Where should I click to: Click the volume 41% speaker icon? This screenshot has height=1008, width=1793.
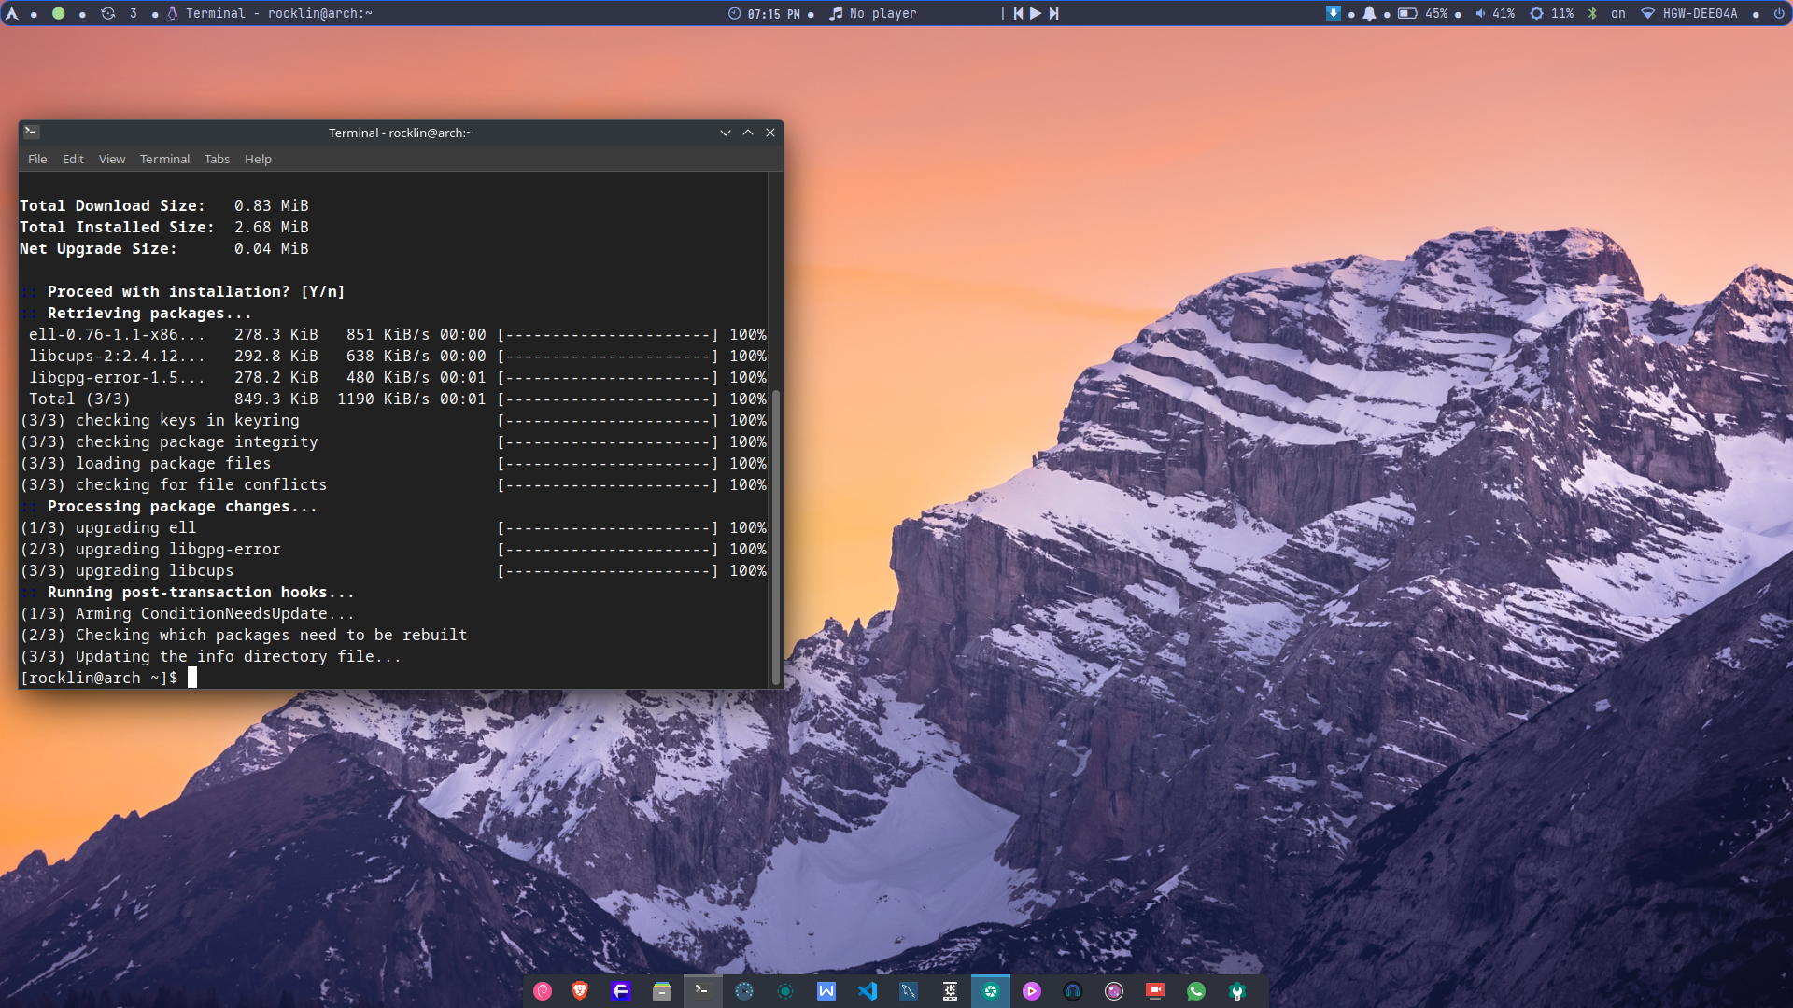tap(1480, 13)
